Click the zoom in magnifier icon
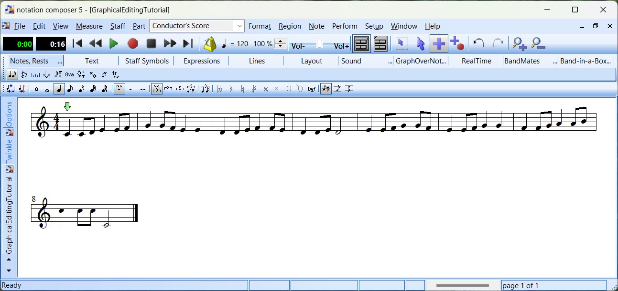618x291 pixels. (x=519, y=44)
